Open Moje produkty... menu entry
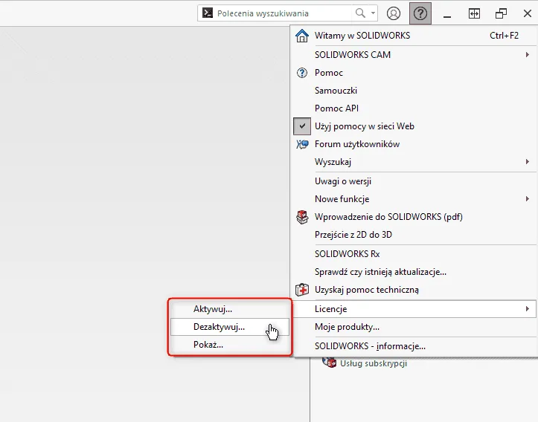Image resolution: width=538 pixels, height=422 pixels. (347, 327)
